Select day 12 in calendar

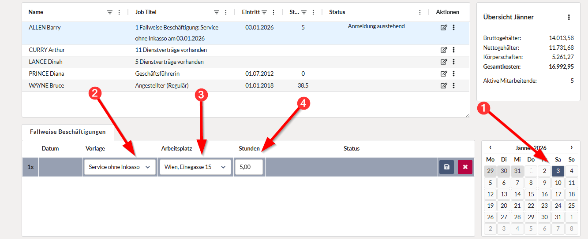coord(491,194)
